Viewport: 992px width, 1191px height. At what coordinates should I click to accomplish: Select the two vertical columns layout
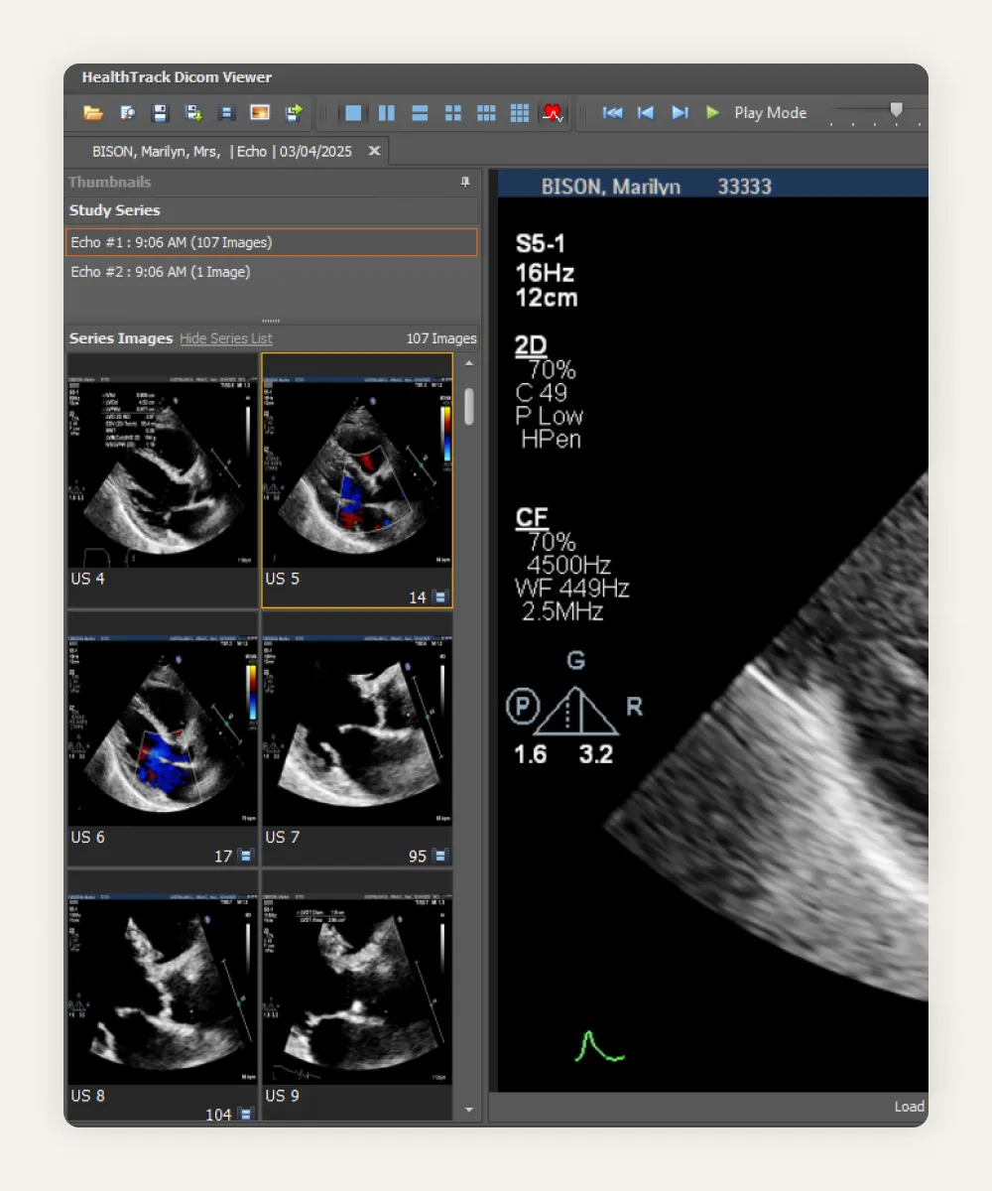coord(387,113)
